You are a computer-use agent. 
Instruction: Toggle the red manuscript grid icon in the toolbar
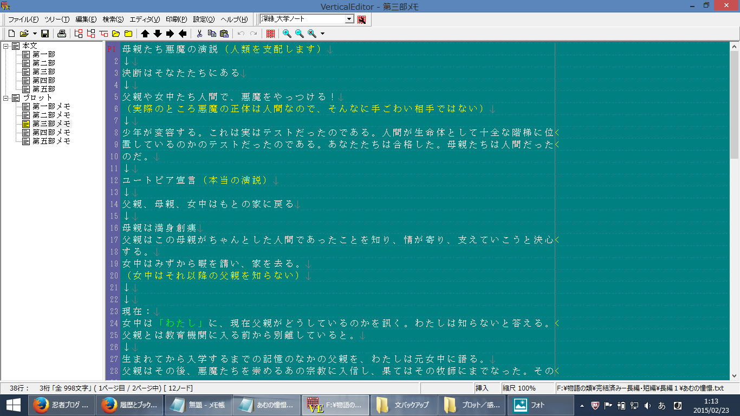click(x=270, y=34)
